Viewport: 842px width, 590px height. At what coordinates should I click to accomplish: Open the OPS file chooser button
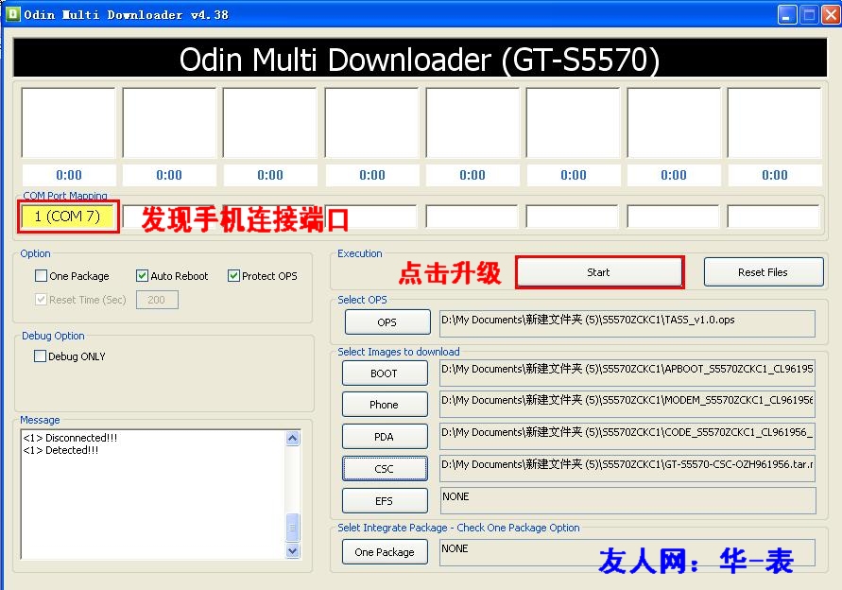(x=387, y=321)
